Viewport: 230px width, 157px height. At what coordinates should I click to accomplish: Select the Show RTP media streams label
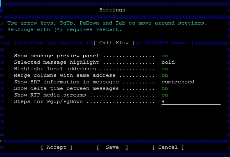(x=50, y=95)
